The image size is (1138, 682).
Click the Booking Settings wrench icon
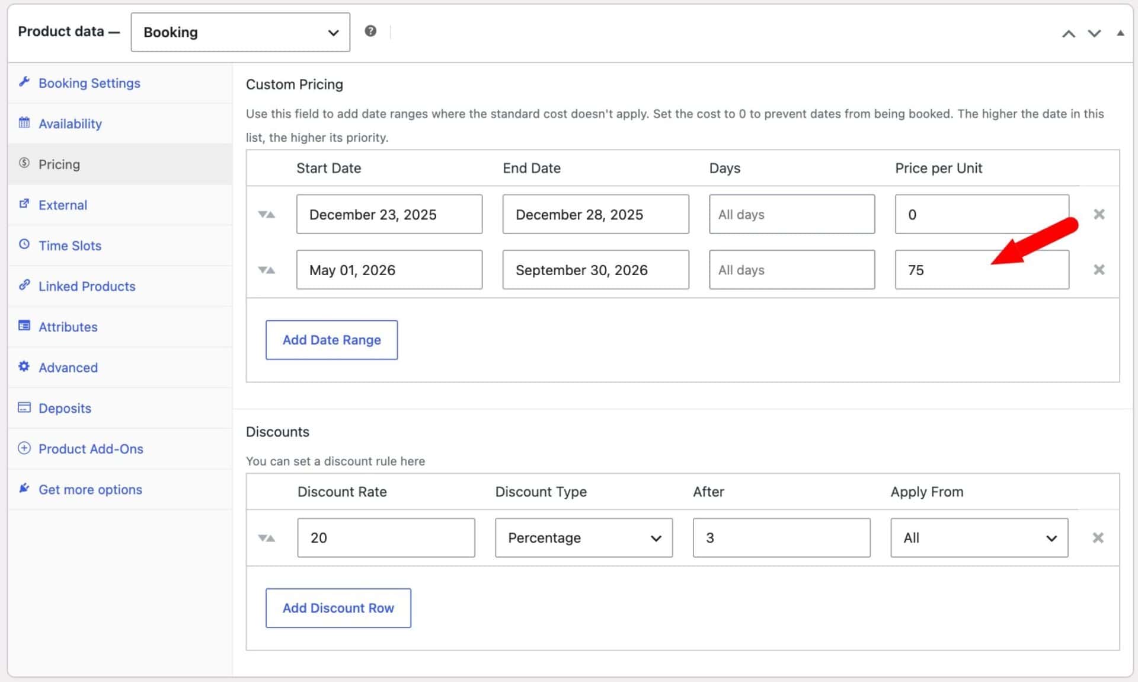click(x=24, y=82)
